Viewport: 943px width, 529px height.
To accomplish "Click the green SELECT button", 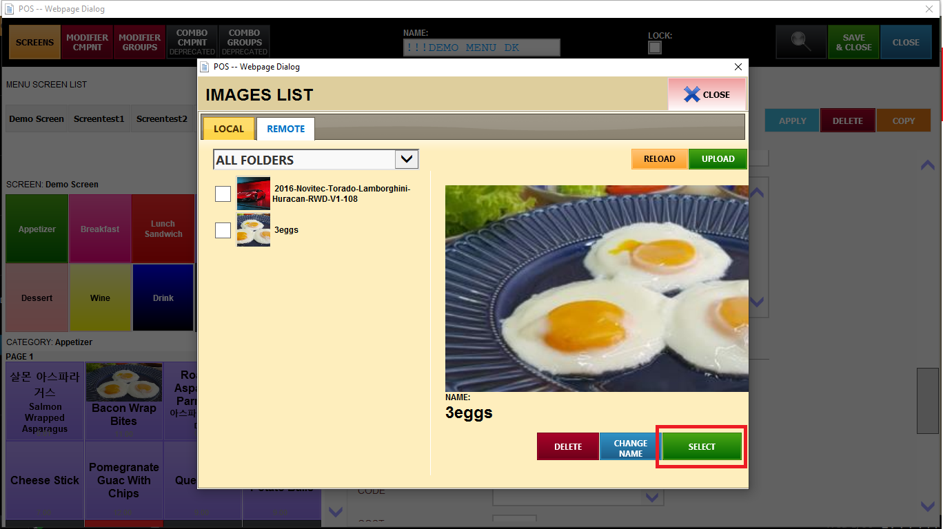I will tap(702, 446).
